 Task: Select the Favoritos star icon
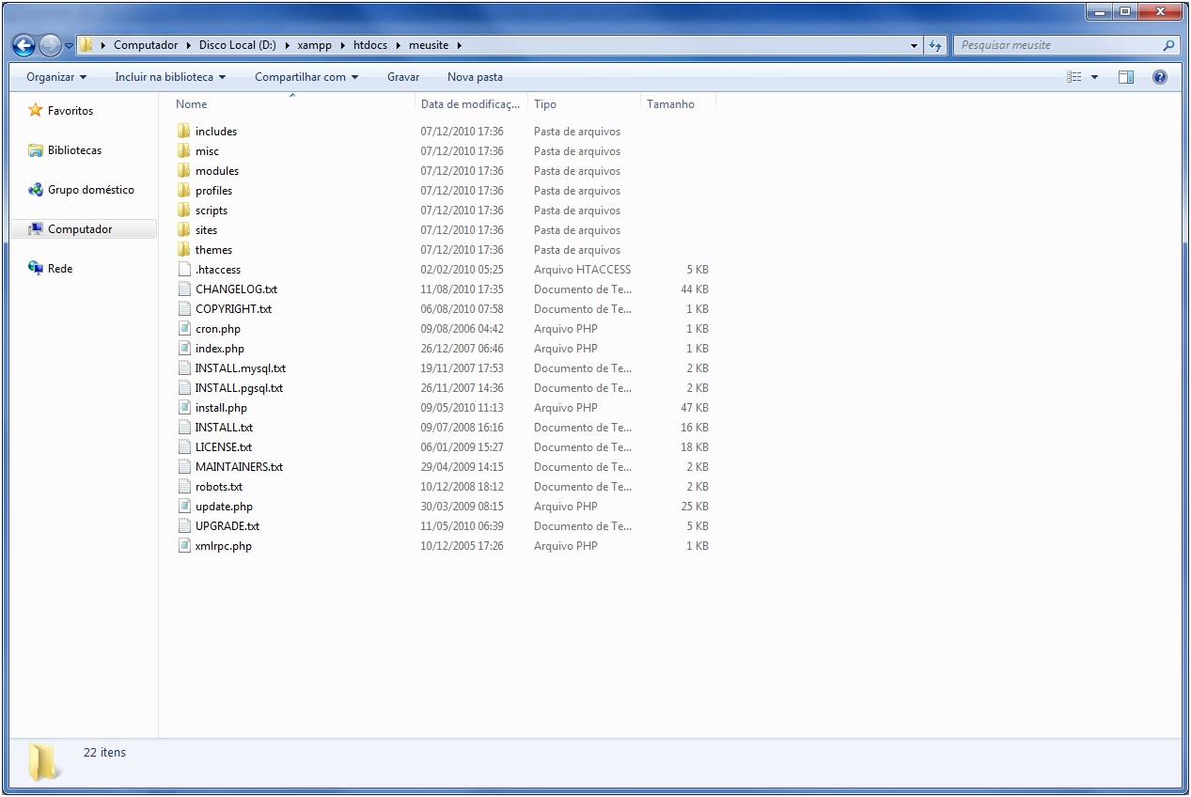pyautogui.click(x=36, y=111)
